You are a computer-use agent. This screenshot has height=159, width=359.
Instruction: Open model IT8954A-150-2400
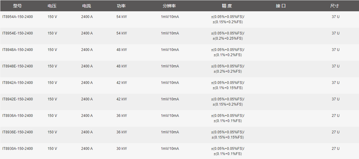point(18,17)
